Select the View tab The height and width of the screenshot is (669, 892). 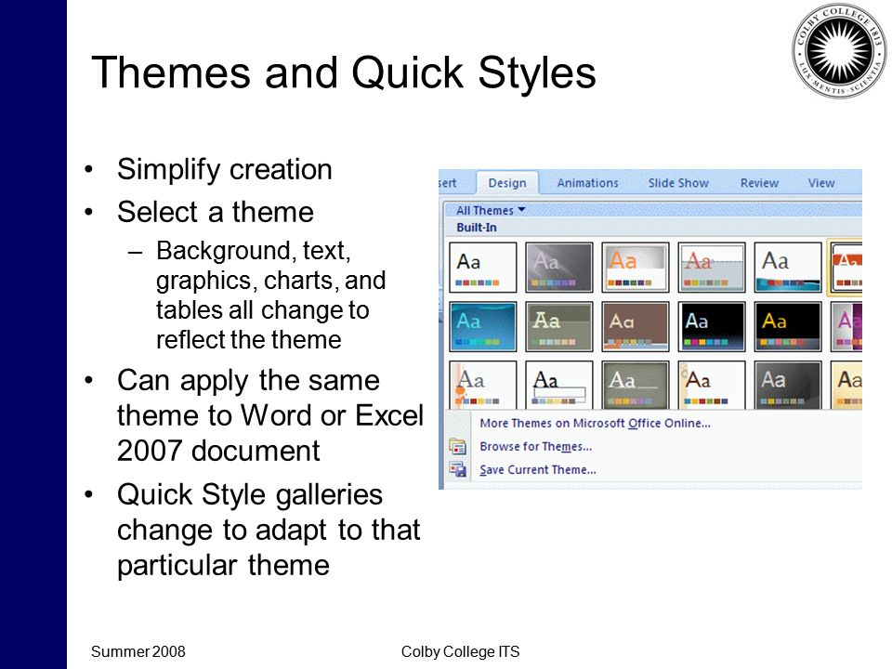click(820, 183)
